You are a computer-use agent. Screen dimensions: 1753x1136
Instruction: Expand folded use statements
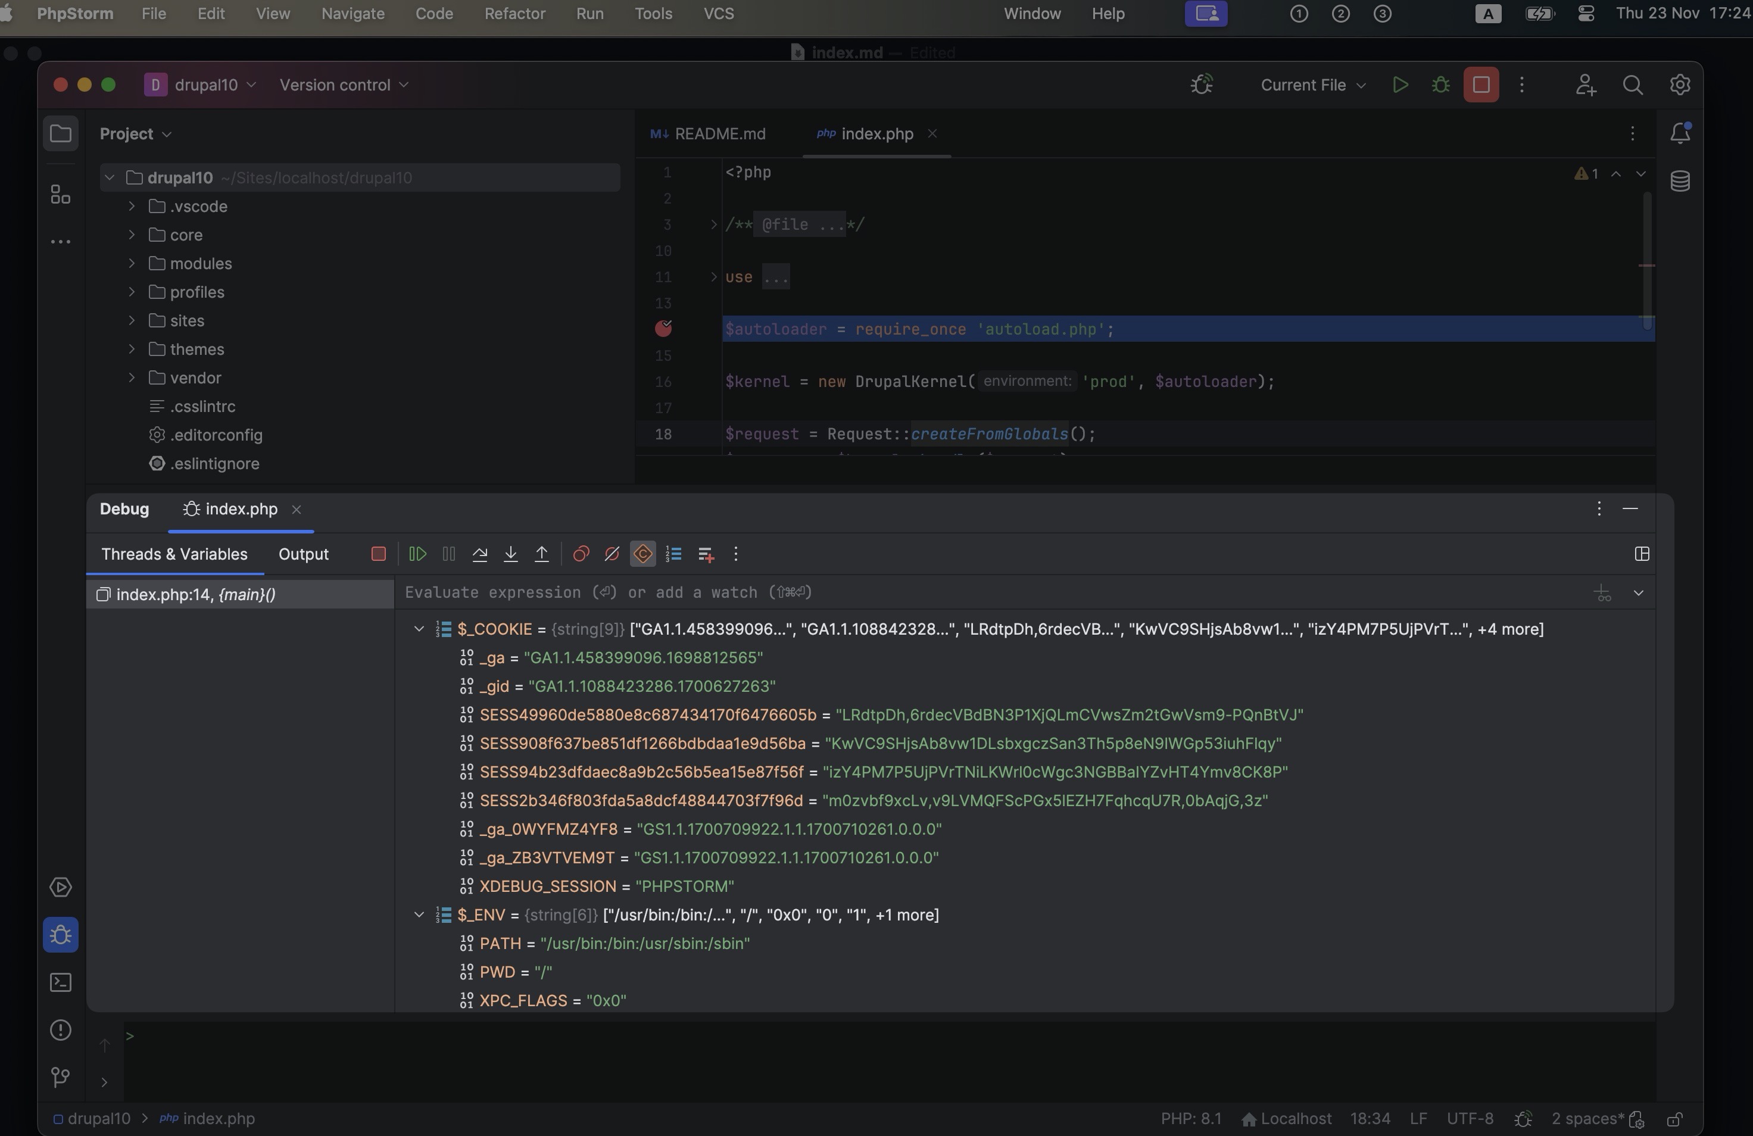pos(714,276)
